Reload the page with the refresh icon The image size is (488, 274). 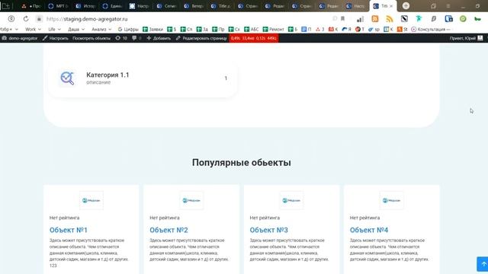pos(26,18)
